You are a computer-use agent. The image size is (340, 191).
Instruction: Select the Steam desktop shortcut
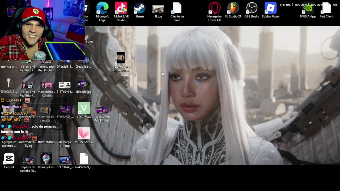(x=139, y=11)
